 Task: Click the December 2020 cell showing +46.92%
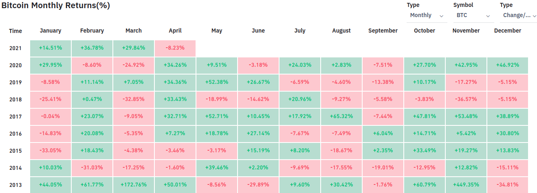[x=507, y=65]
